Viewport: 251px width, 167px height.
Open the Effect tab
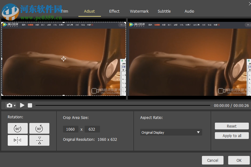coord(114,11)
